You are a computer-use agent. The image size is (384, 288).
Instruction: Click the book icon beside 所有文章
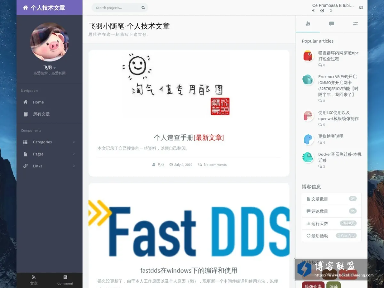(26, 114)
